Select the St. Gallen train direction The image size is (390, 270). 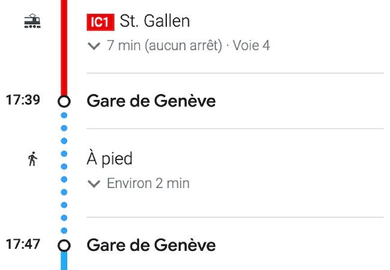click(x=155, y=22)
